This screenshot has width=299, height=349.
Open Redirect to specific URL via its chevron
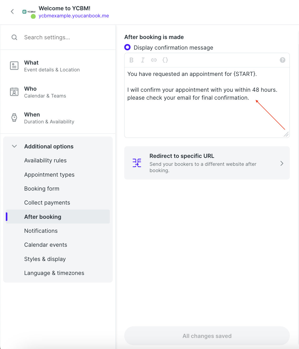tap(282, 163)
